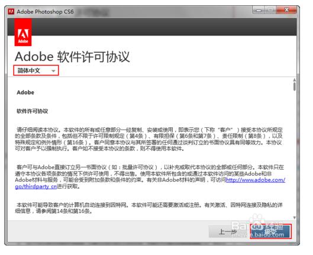Click the scrollbar up arrow
The width and height of the screenshot is (313, 255).
click(295, 80)
